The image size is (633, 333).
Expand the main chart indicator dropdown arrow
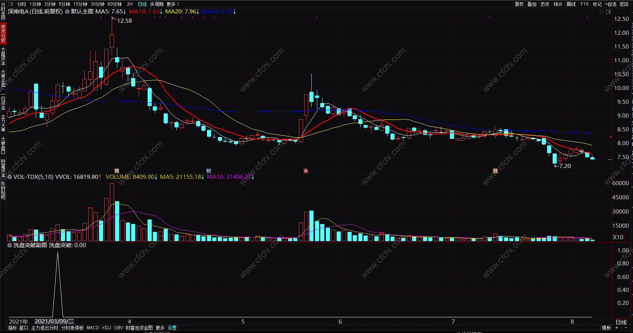67,12
